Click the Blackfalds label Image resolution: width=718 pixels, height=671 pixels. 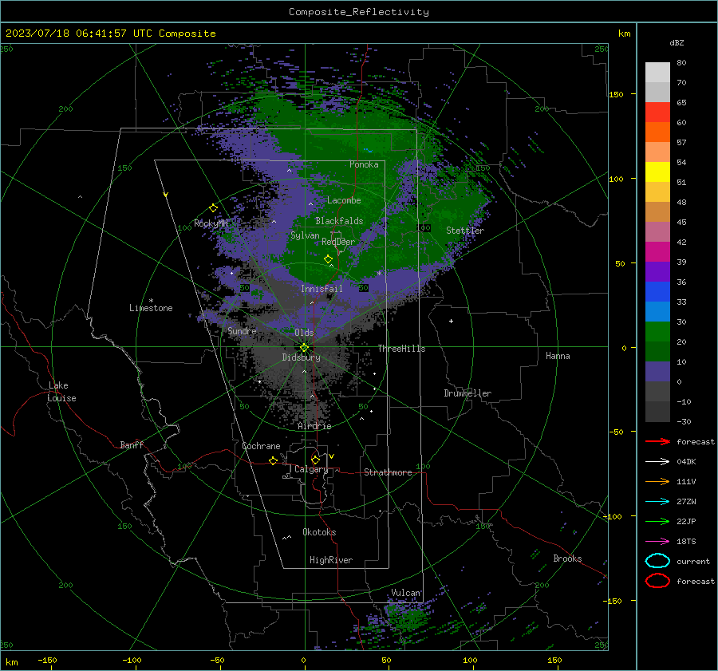tap(339, 221)
